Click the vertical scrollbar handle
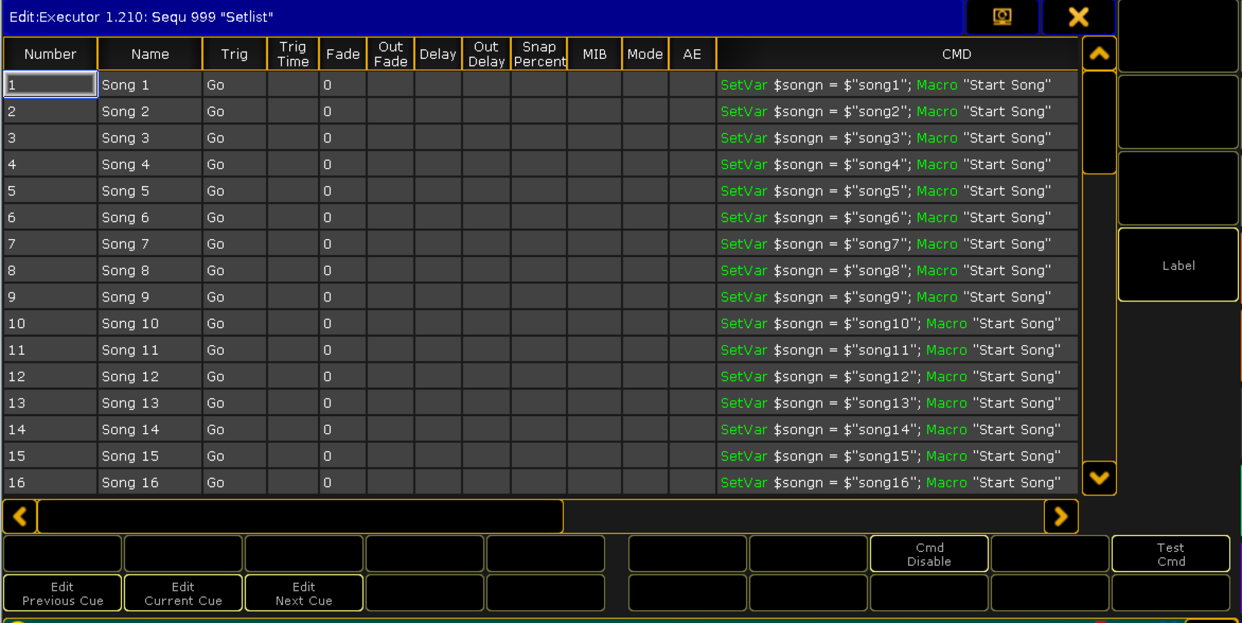This screenshot has width=1242, height=623. [x=1099, y=123]
